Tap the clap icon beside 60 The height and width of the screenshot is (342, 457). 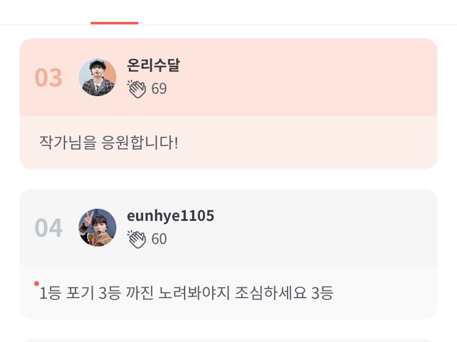pyautogui.click(x=136, y=239)
